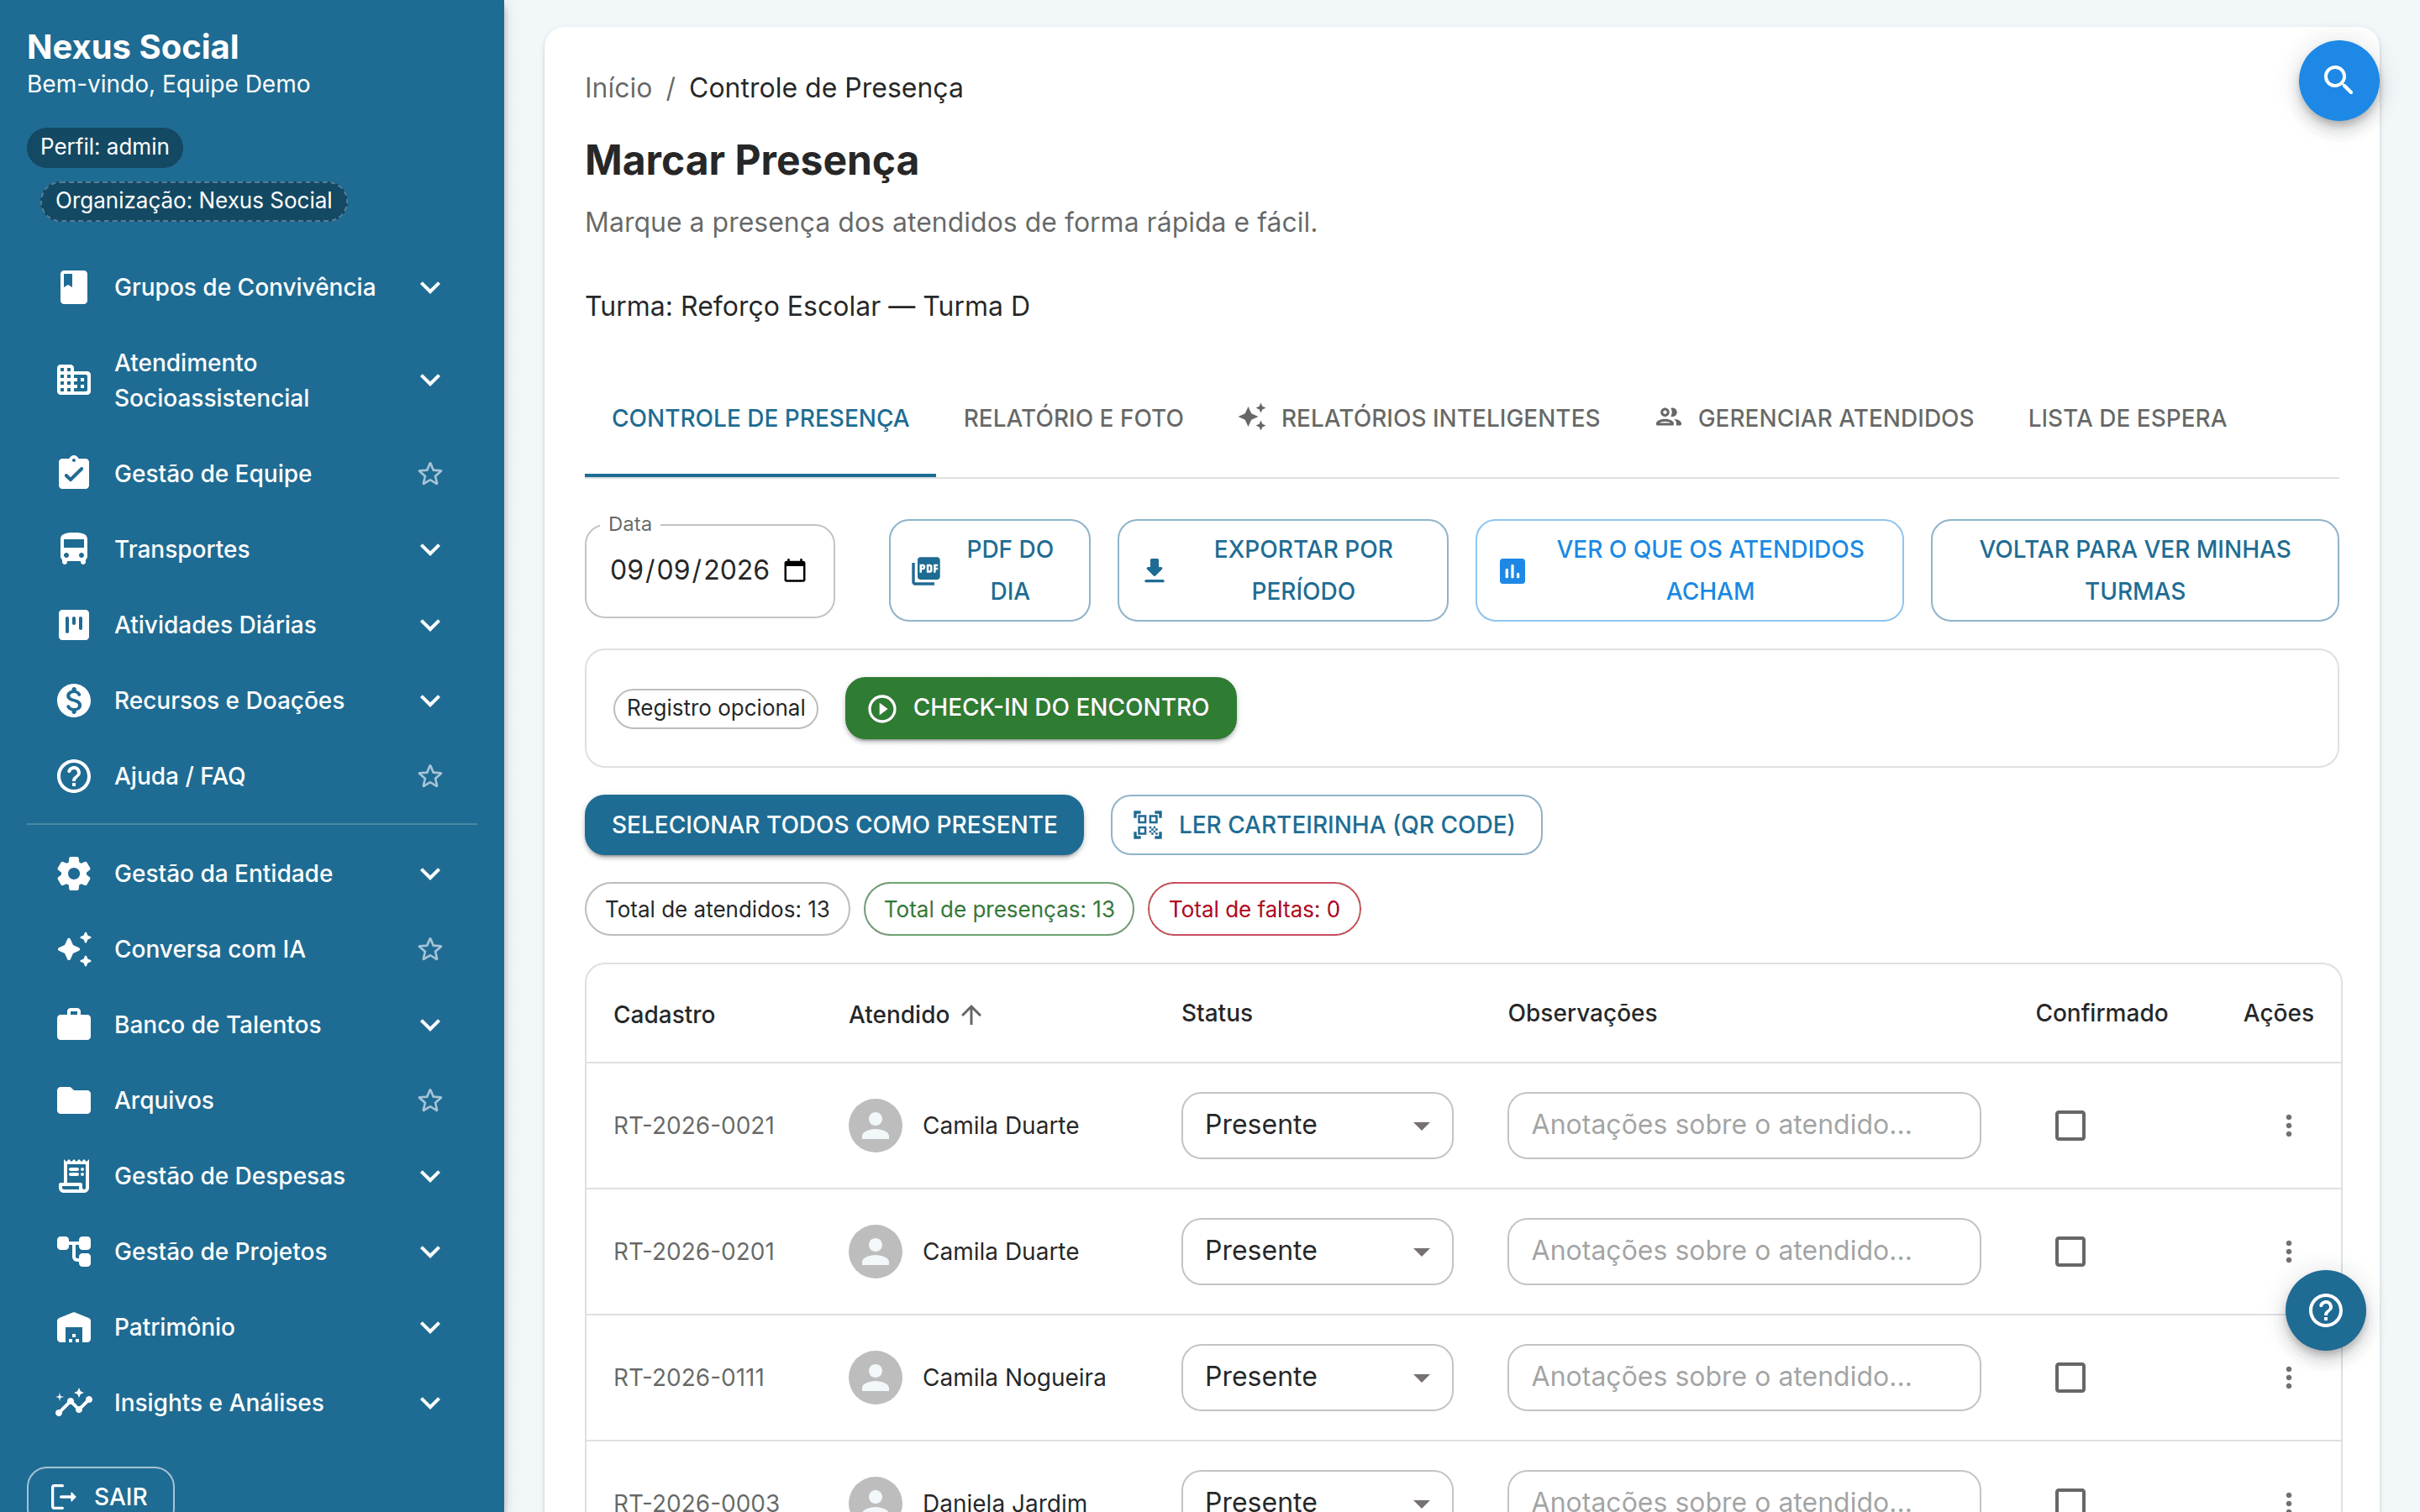Open actions menu for RT-2026-0021 row
This screenshot has height=1512, width=2420.
point(2288,1125)
